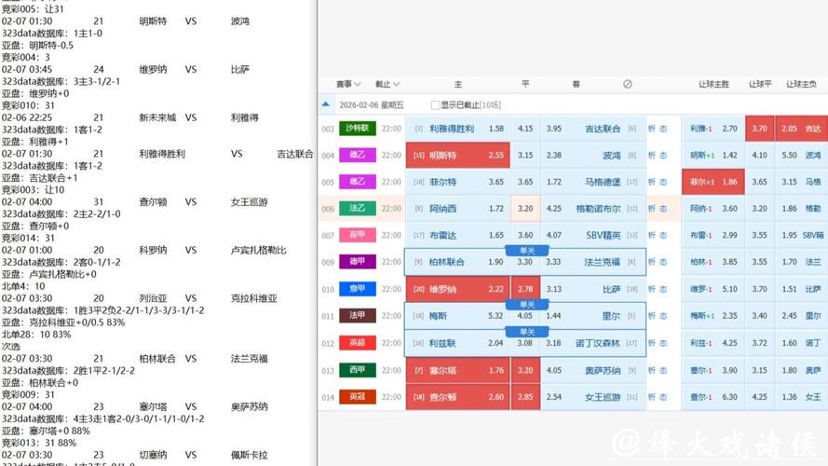Click the 沙特联 league badge
828x466 pixels.
[358, 129]
